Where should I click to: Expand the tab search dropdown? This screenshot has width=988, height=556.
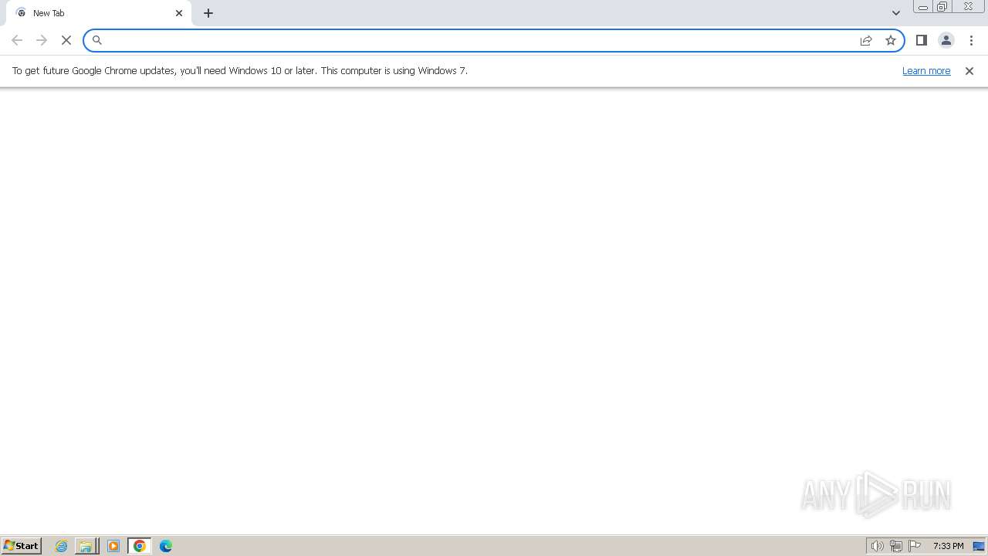896,13
